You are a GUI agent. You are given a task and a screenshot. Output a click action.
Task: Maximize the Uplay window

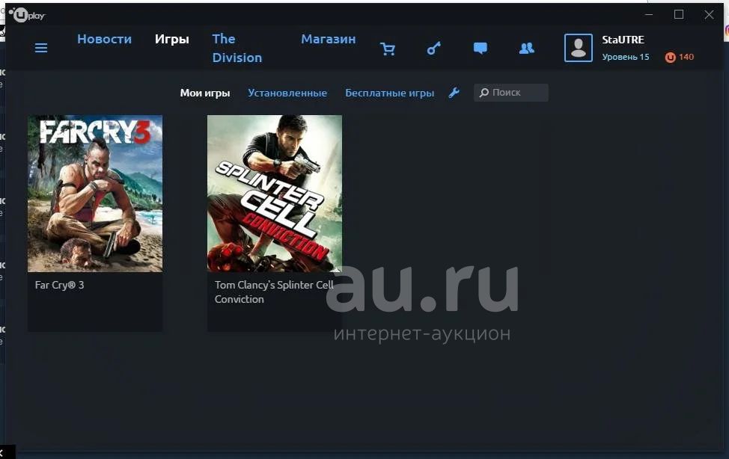(x=679, y=15)
